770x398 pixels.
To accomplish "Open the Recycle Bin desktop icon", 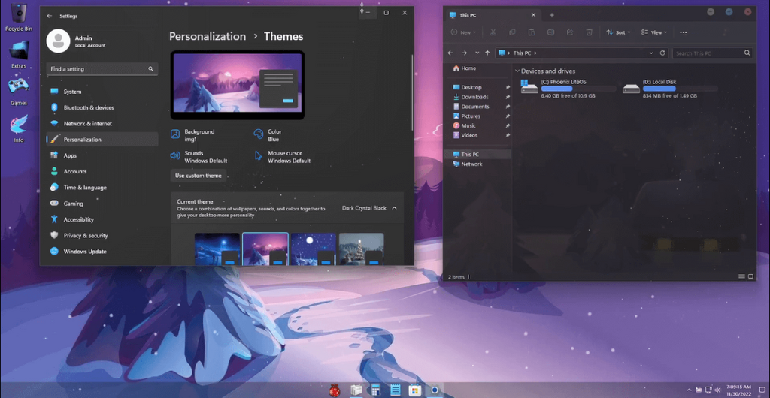I will [x=19, y=17].
